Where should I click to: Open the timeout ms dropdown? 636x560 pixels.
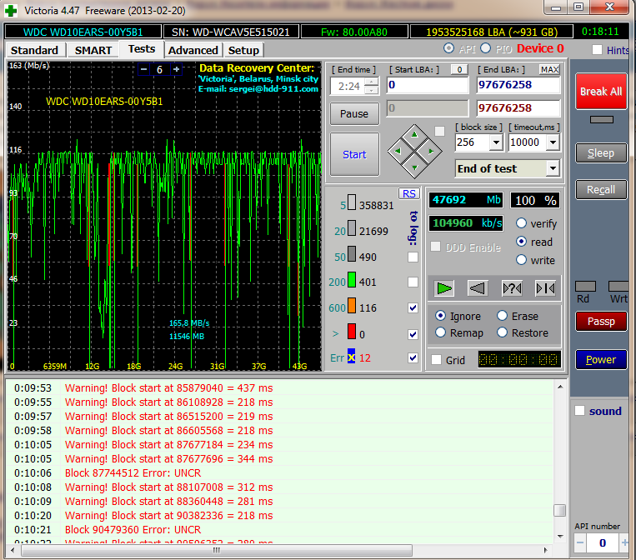click(553, 142)
